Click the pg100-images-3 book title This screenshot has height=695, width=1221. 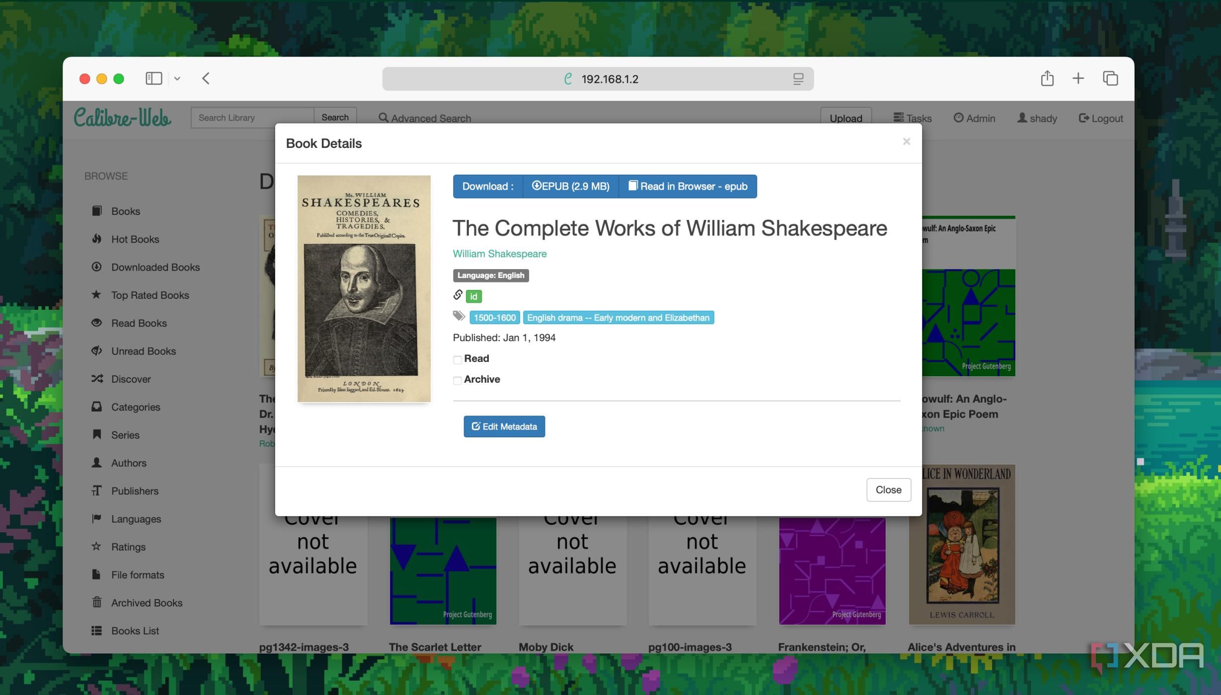(x=690, y=647)
